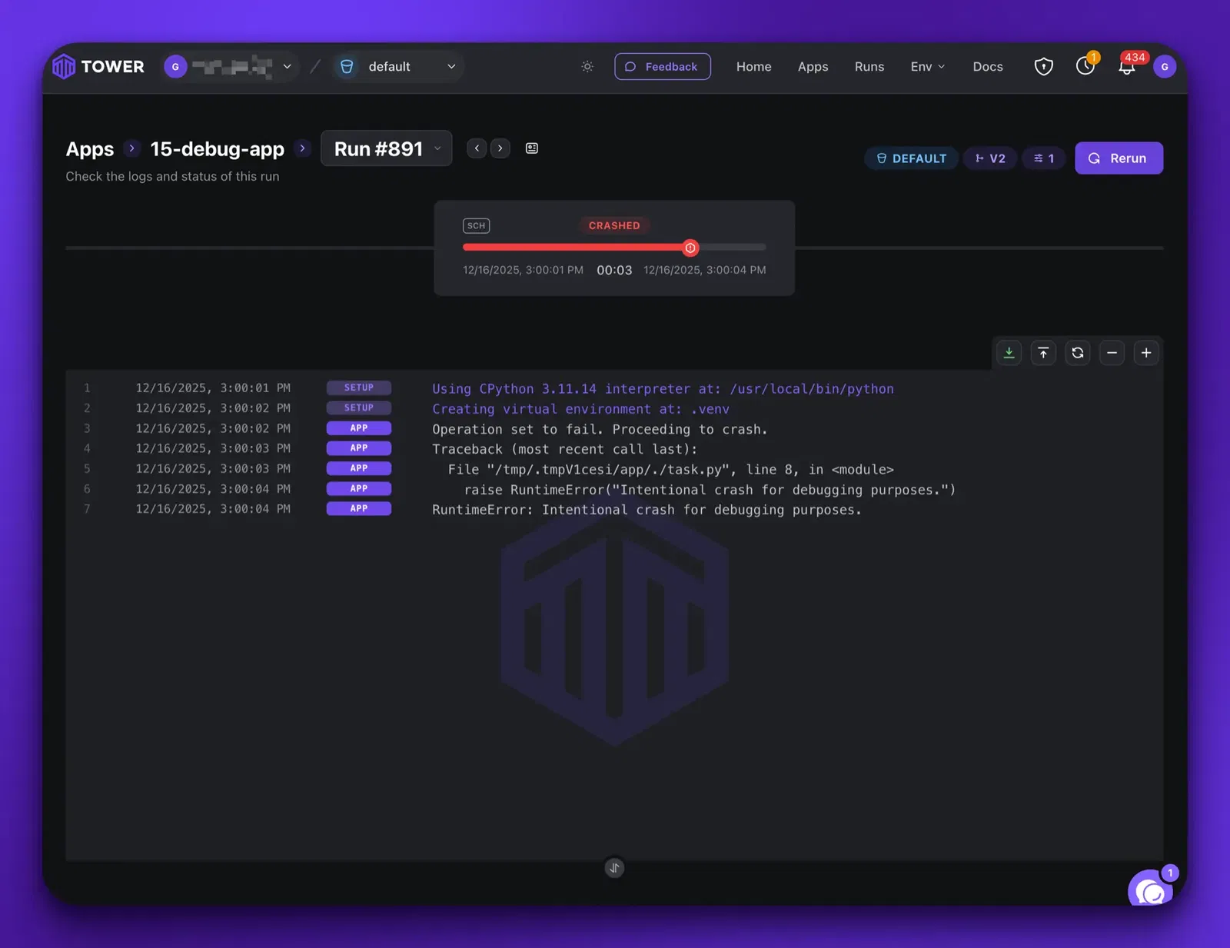Toggle the run details card view icon

pyautogui.click(x=531, y=148)
